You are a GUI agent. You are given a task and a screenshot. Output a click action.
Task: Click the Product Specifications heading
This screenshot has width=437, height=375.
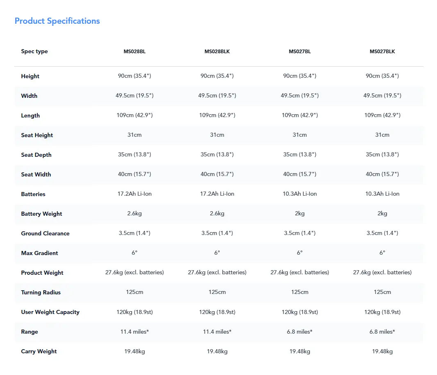pos(57,21)
